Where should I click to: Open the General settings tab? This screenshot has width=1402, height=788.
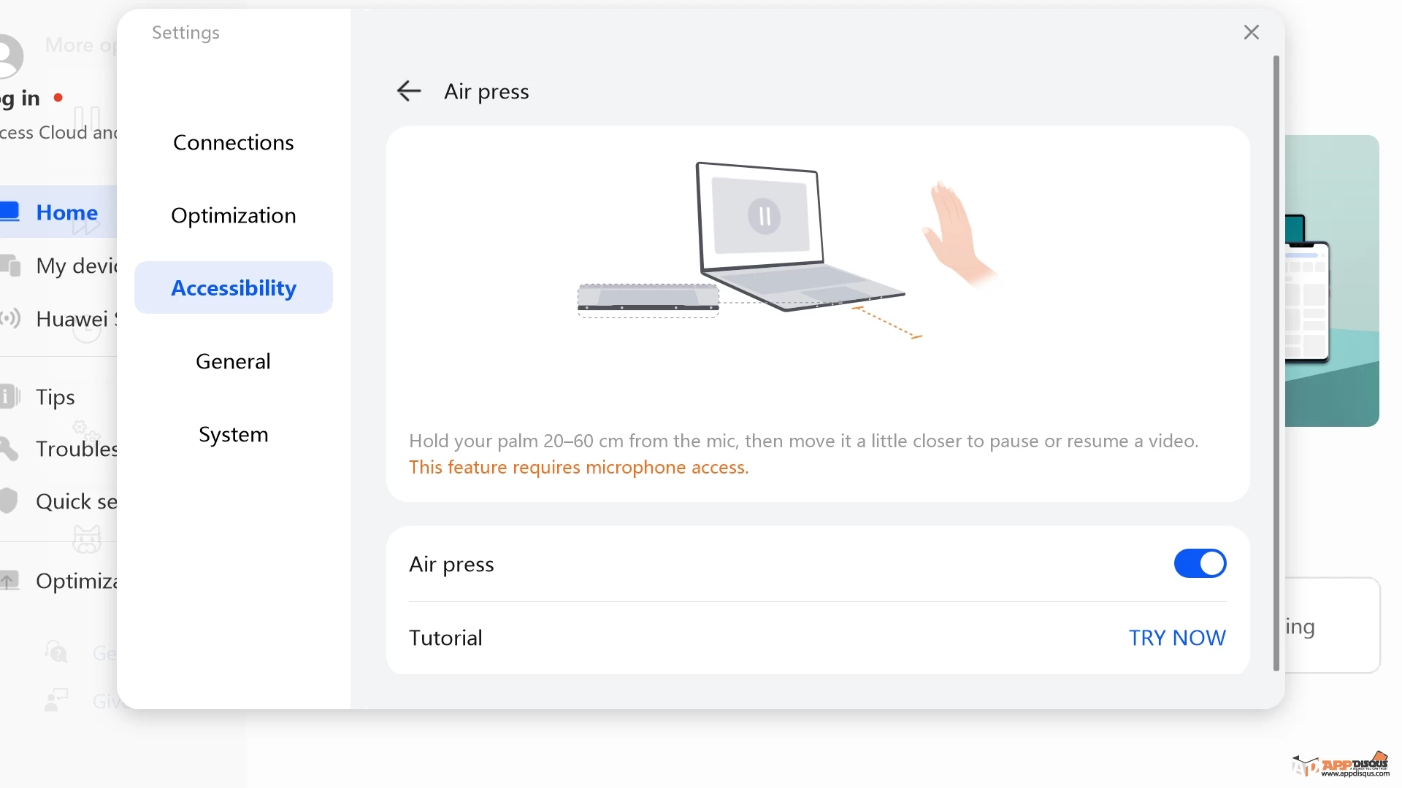tap(233, 361)
